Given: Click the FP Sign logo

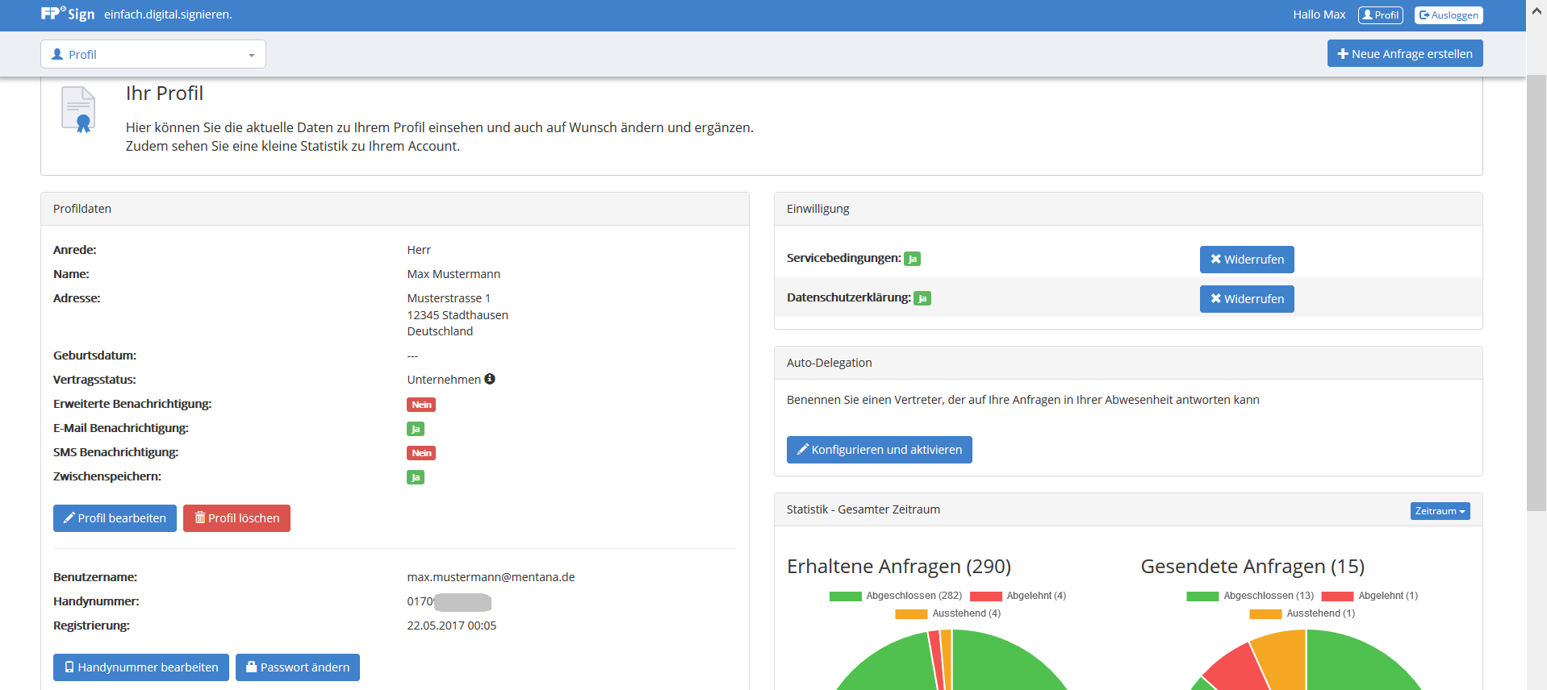Looking at the screenshot, I should click(67, 14).
